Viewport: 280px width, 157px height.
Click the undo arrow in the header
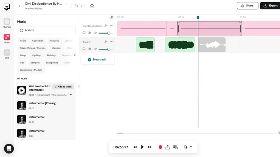tap(76, 6)
